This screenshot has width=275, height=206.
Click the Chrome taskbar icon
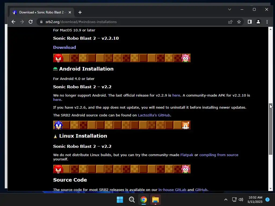click(144, 200)
